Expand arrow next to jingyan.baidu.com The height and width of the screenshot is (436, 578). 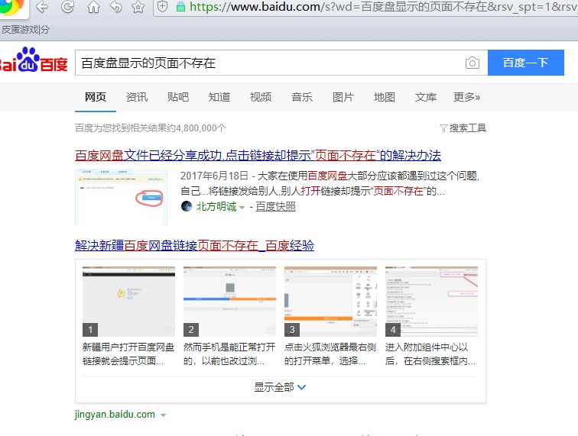[163, 415]
